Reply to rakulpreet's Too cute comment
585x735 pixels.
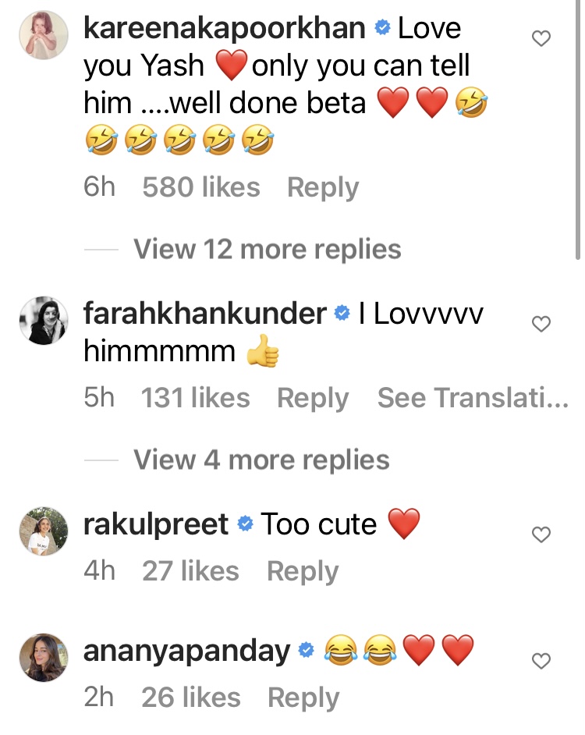303,571
